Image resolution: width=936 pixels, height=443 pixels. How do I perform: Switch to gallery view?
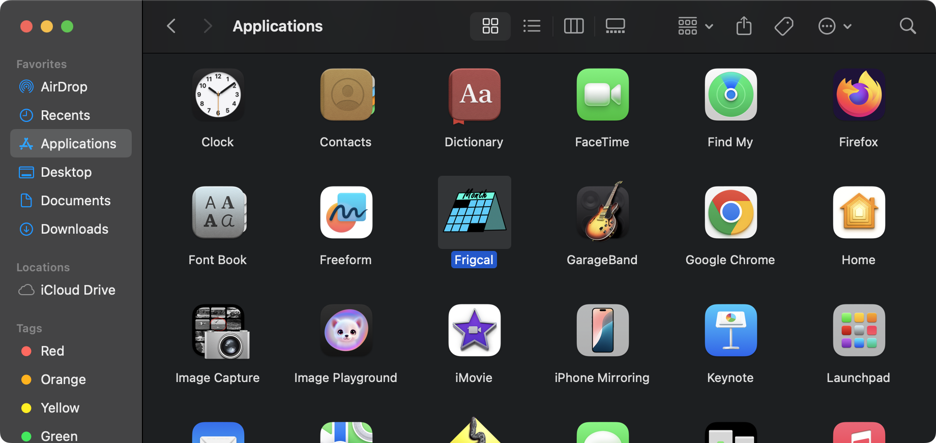click(616, 26)
